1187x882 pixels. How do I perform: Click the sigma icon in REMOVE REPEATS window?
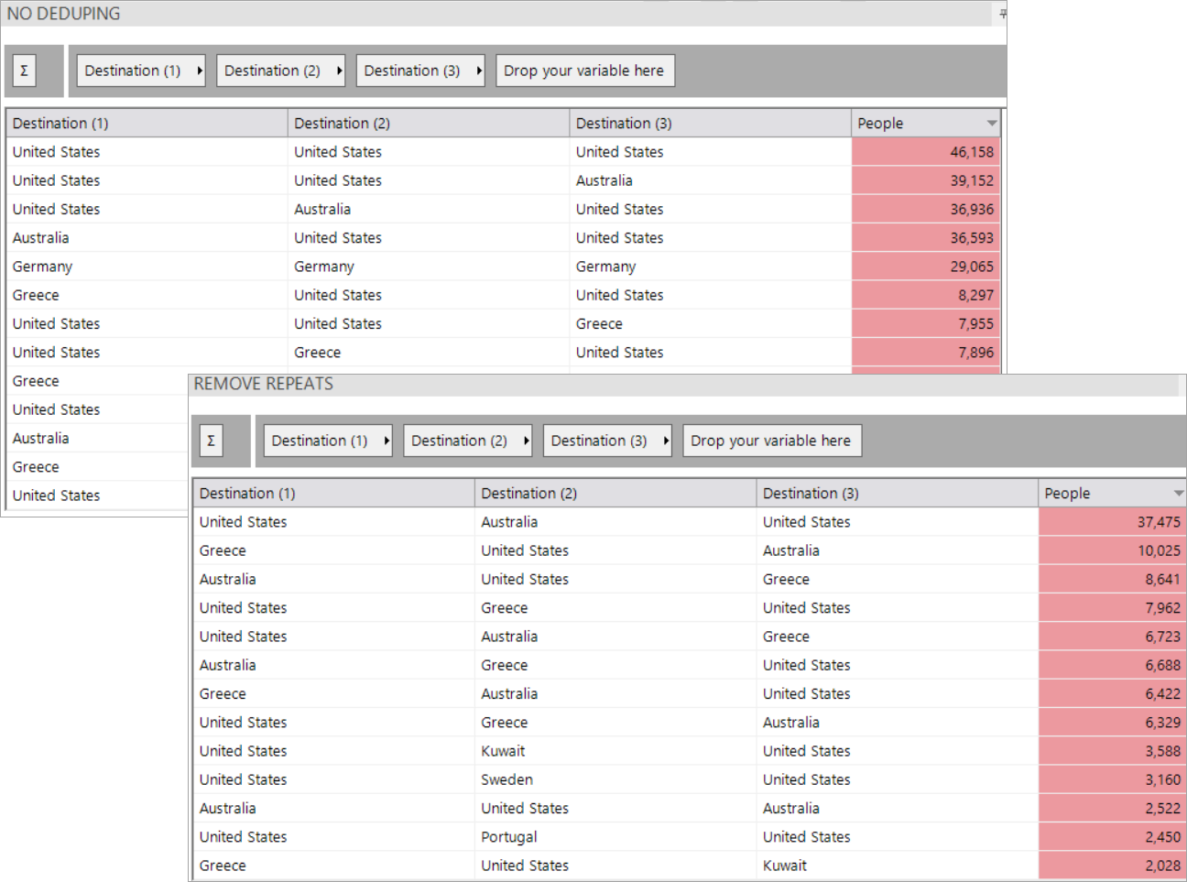212,441
